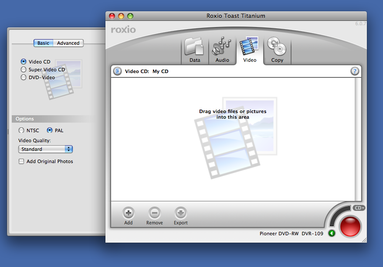Switch to Advanced settings tab

(x=68, y=43)
